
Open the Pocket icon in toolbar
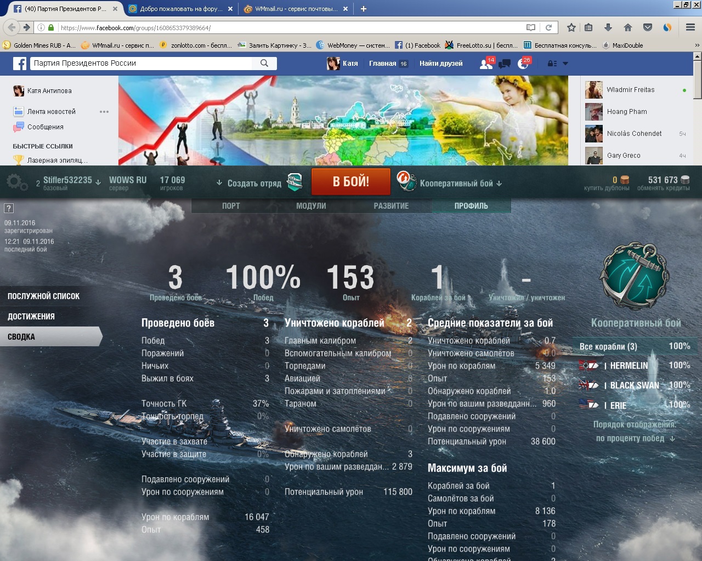click(648, 27)
